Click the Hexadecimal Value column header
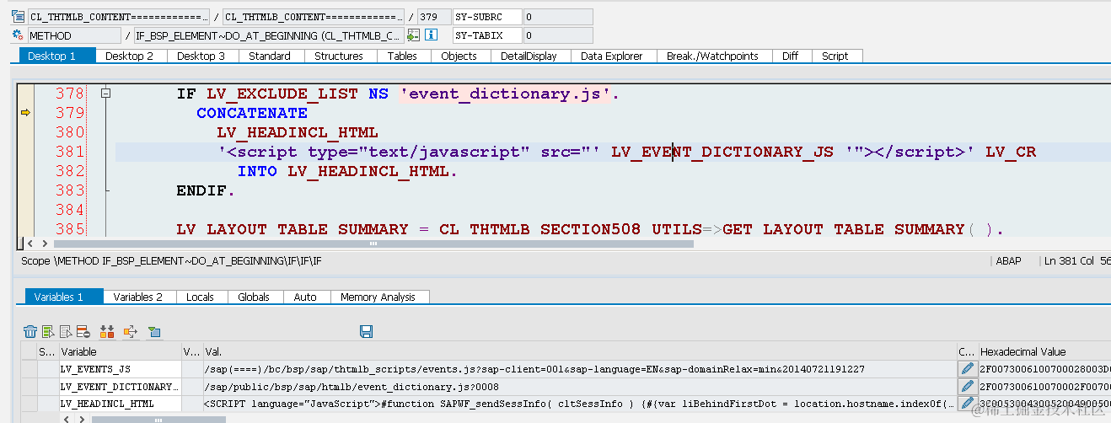 point(1044,351)
